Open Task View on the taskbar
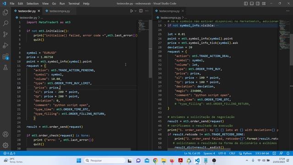This screenshot has height=165, width=293. (x=130, y=160)
